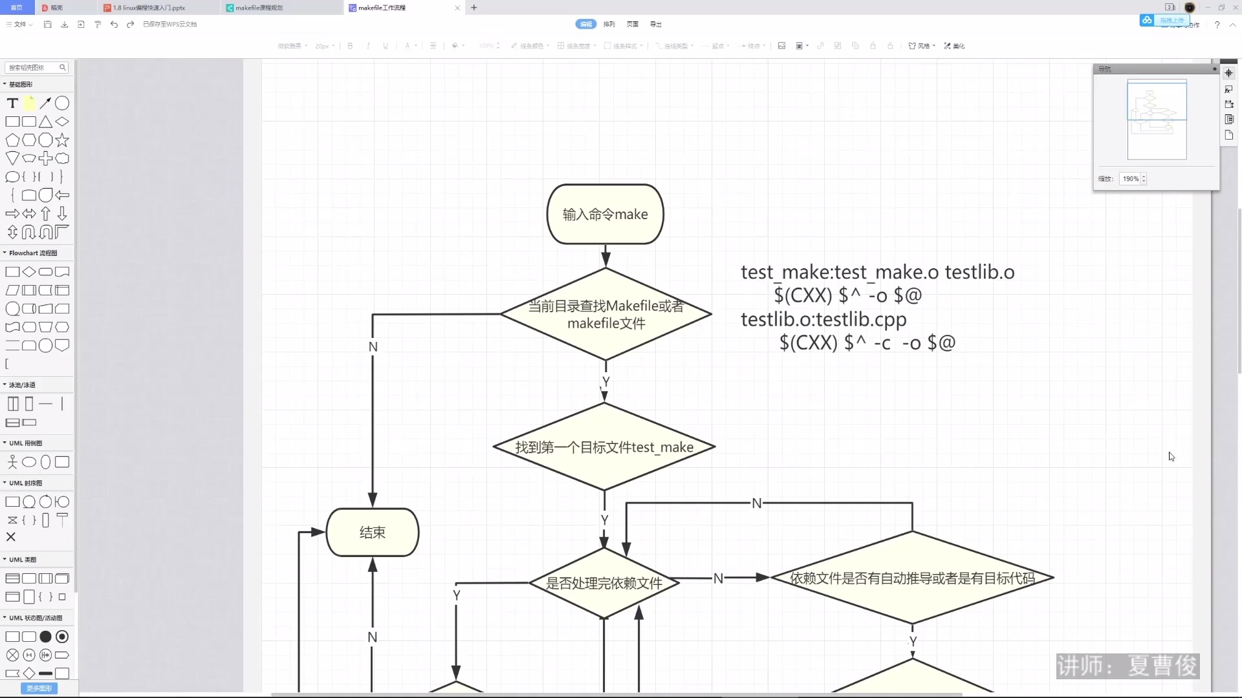Open the 线条颜色 line color picker
The width and height of the screenshot is (1242, 698).
pyautogui.click(x=530, y=46)
